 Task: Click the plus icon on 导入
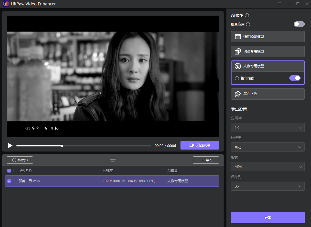202,160
